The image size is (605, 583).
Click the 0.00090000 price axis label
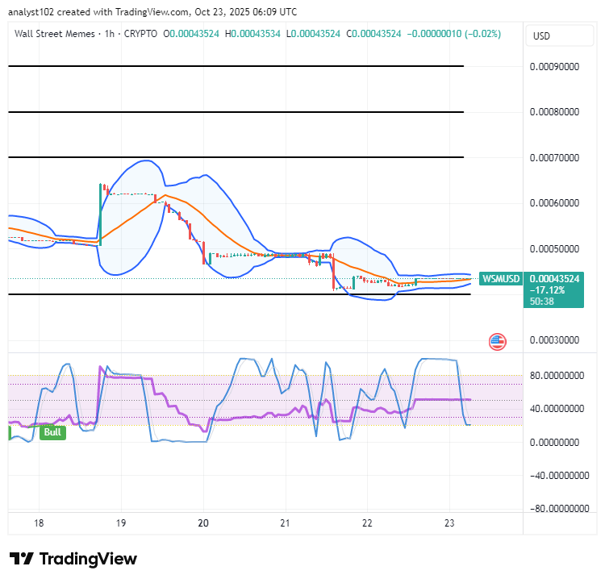(554, 67)
